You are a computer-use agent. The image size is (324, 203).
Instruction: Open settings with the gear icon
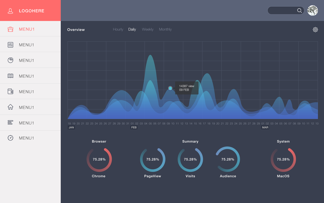315,30
